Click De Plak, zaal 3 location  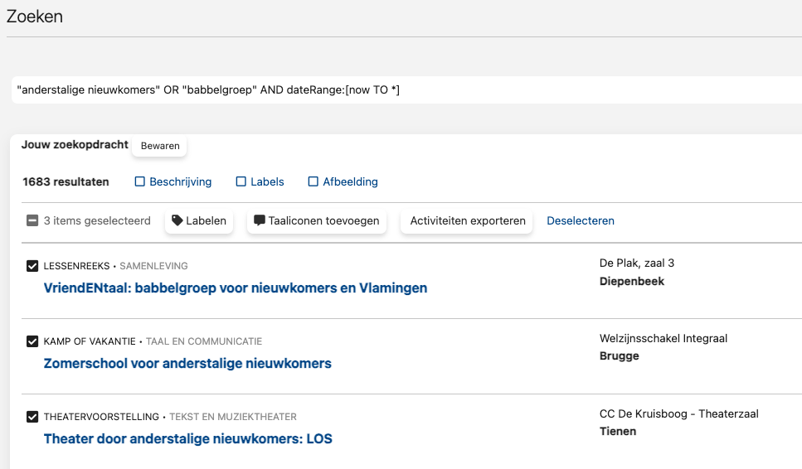tap(637, 264)
